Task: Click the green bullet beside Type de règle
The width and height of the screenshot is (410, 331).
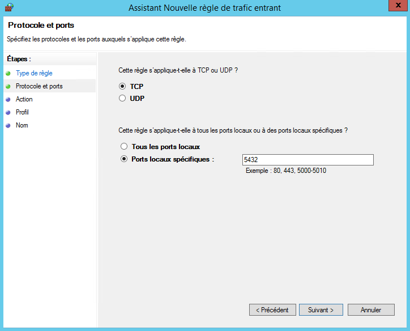Action: pos(8,73)
